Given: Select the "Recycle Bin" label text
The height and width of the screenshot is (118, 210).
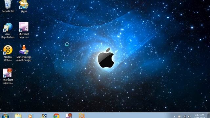Looking at the screenshot, I should pos(8,11).
